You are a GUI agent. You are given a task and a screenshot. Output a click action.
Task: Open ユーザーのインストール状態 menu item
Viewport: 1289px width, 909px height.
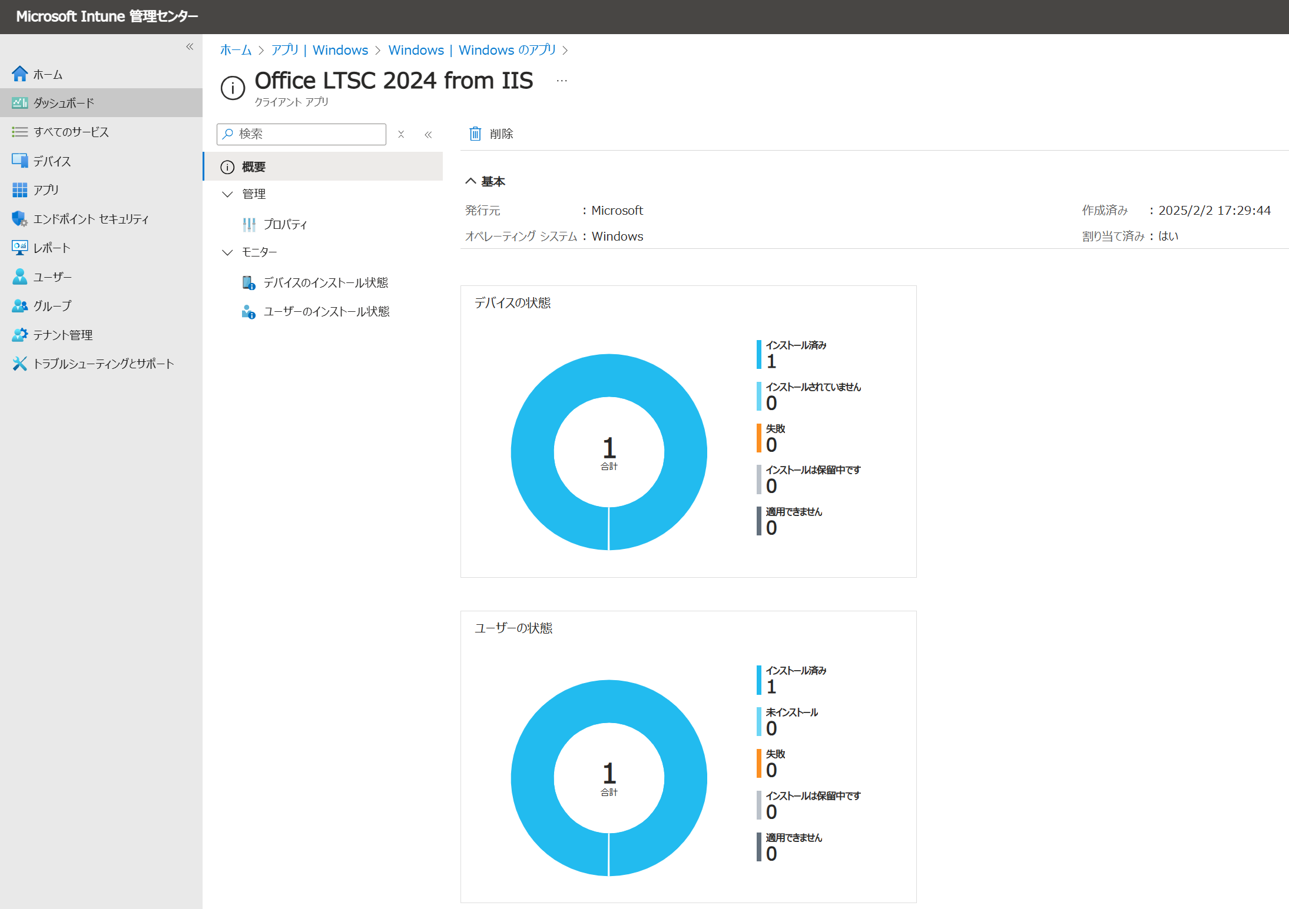326,312
